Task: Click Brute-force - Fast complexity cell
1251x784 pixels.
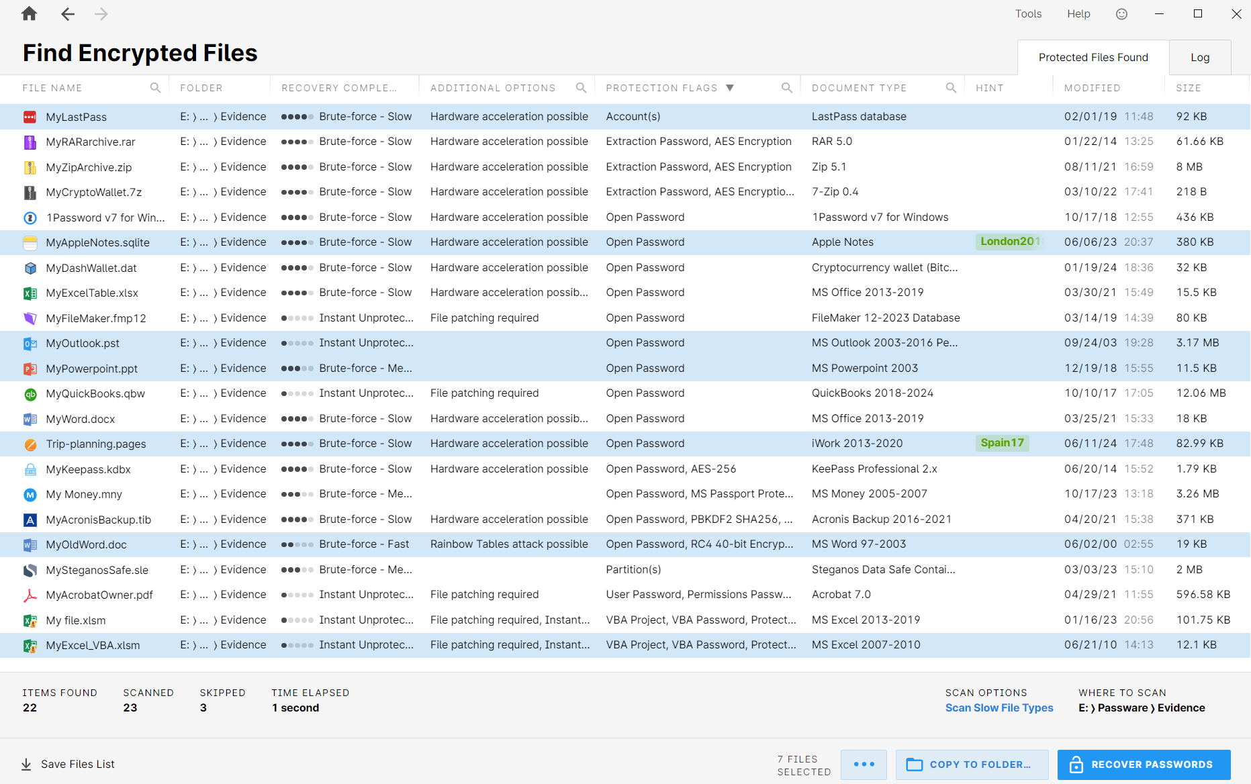Action: tap(364, 544)
